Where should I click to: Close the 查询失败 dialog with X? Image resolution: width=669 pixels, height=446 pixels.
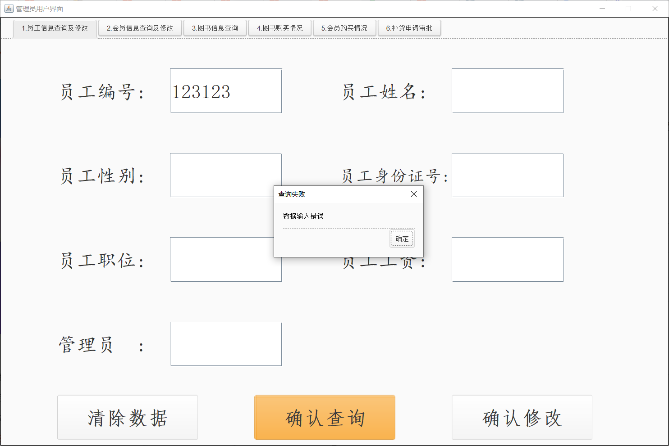(414, 194)
